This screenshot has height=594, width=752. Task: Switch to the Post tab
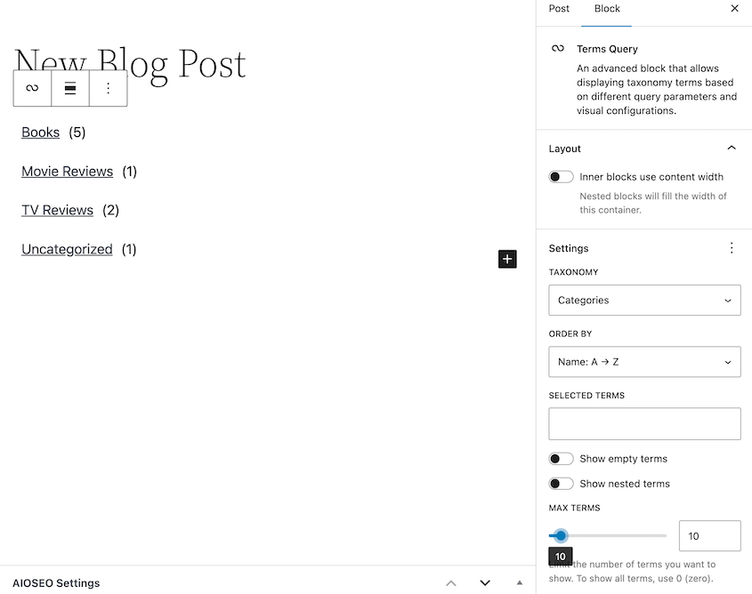[x=559, y=9]
